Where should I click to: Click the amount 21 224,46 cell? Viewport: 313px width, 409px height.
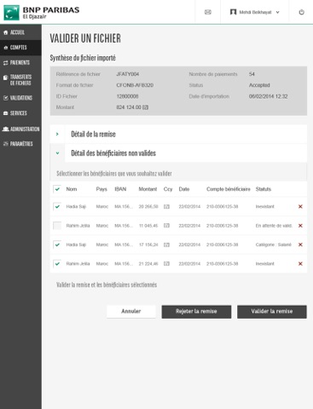(x=148, y=263)
